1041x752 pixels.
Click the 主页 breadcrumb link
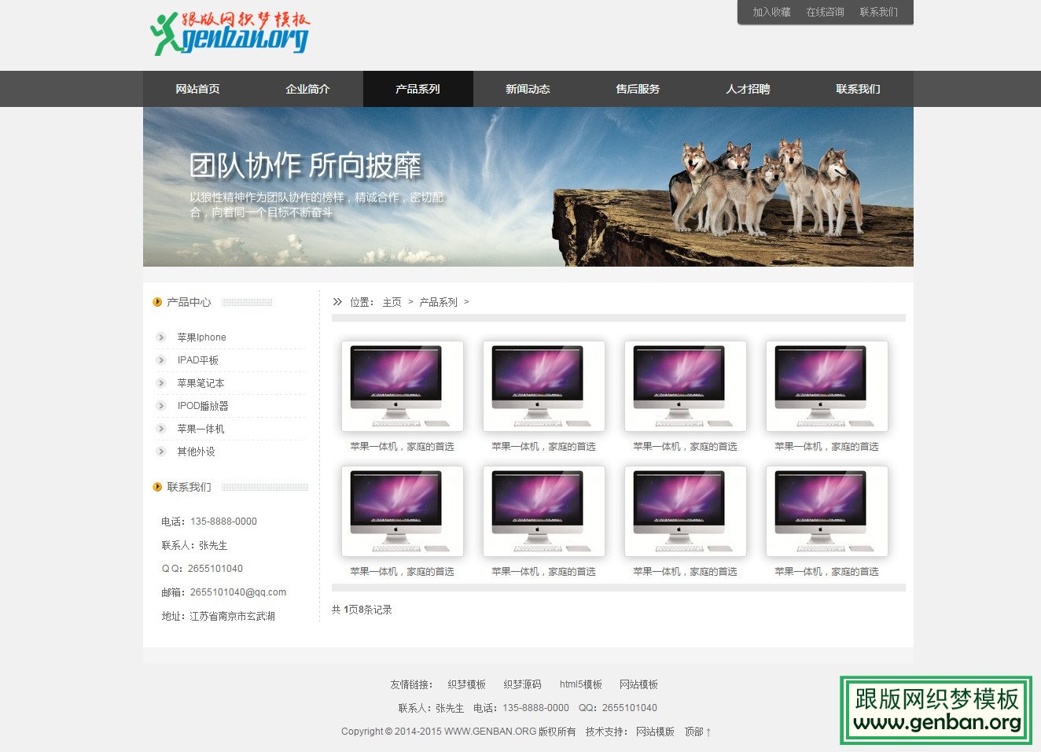[392, 302]
